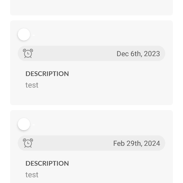Click the partially visible card at the top

coord(91,7)
